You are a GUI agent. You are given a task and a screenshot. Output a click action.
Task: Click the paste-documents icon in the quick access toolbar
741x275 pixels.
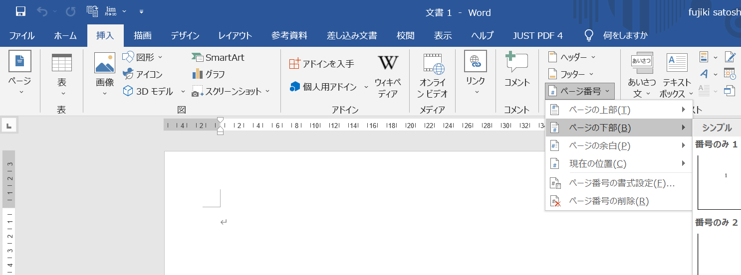click(92, 11)
